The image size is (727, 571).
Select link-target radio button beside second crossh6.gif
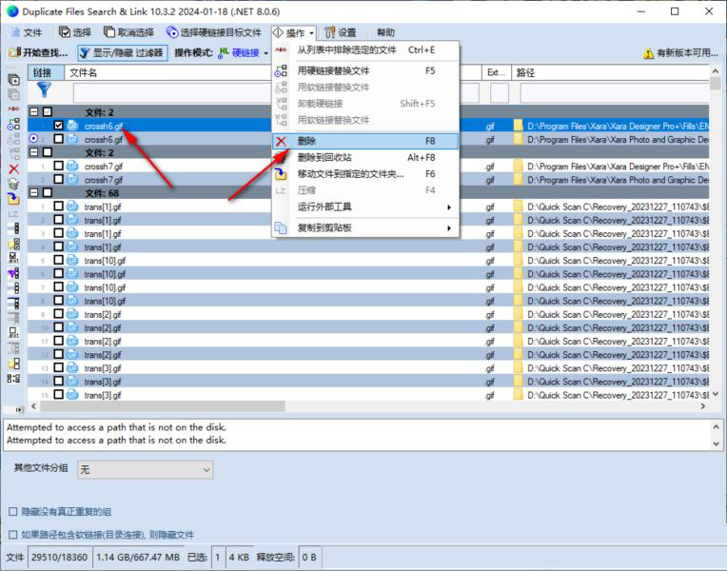point(33,139)
